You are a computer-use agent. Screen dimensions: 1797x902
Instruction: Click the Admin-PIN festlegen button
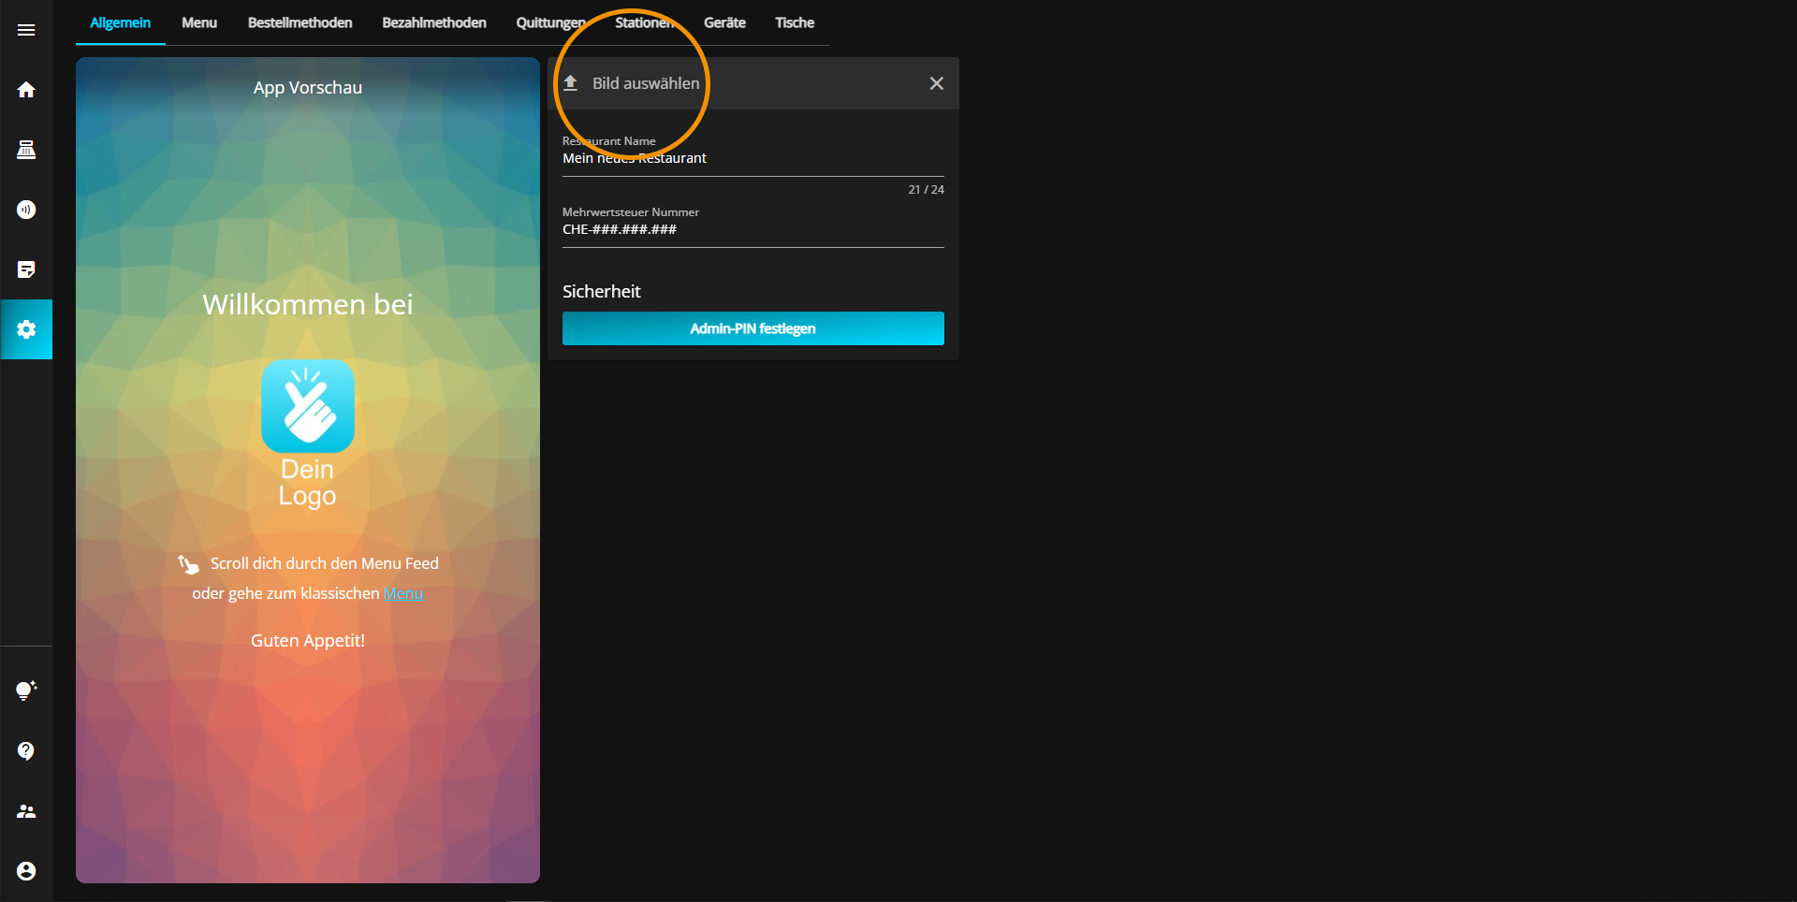753,328
